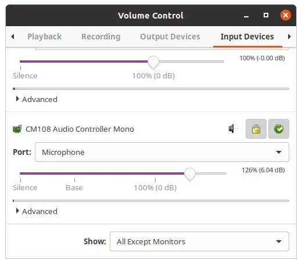The width and height of the screenshot is (302, 264).
Task: Switch to the Recording tab
Action: pos(101,37)
